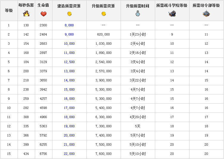
Task: Open the blue 13,000 build cost link
Action: click(x=69, y=71)
